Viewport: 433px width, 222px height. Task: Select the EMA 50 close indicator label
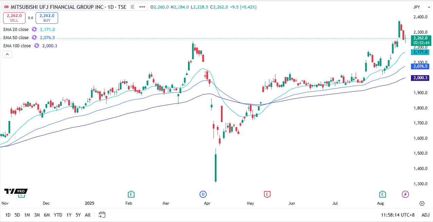pyautogui.click(x=16, y=38)
